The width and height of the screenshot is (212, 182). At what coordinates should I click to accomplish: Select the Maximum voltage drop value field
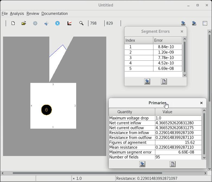(x=178, y=118)
